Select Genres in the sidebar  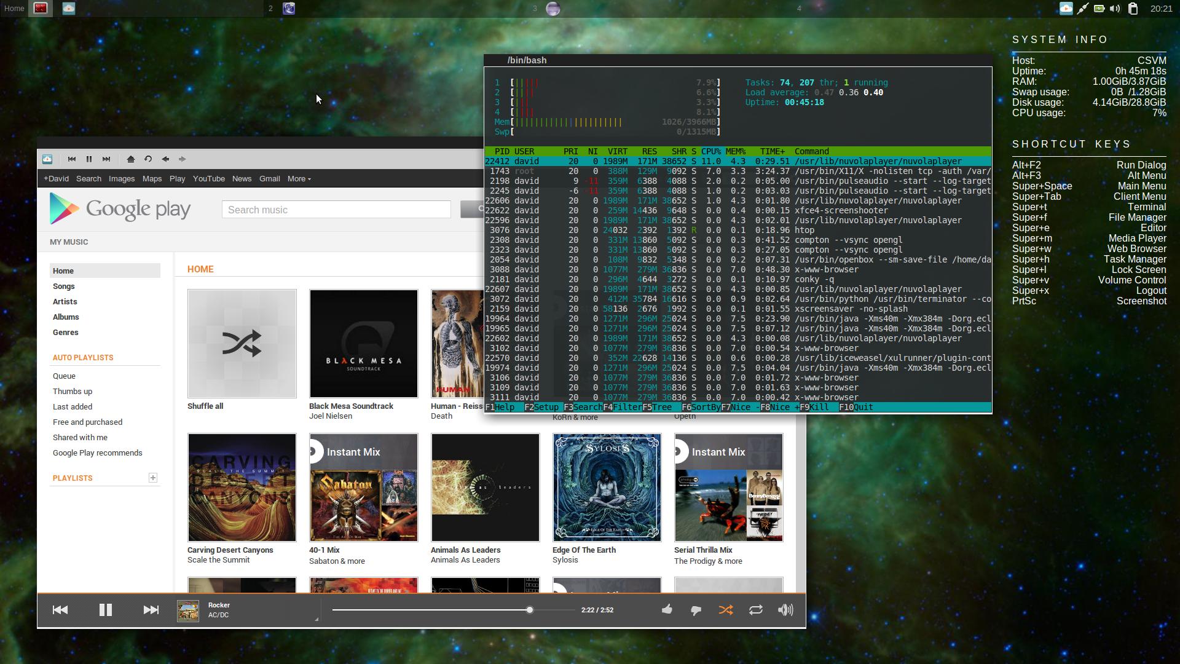tap(66, 333)
